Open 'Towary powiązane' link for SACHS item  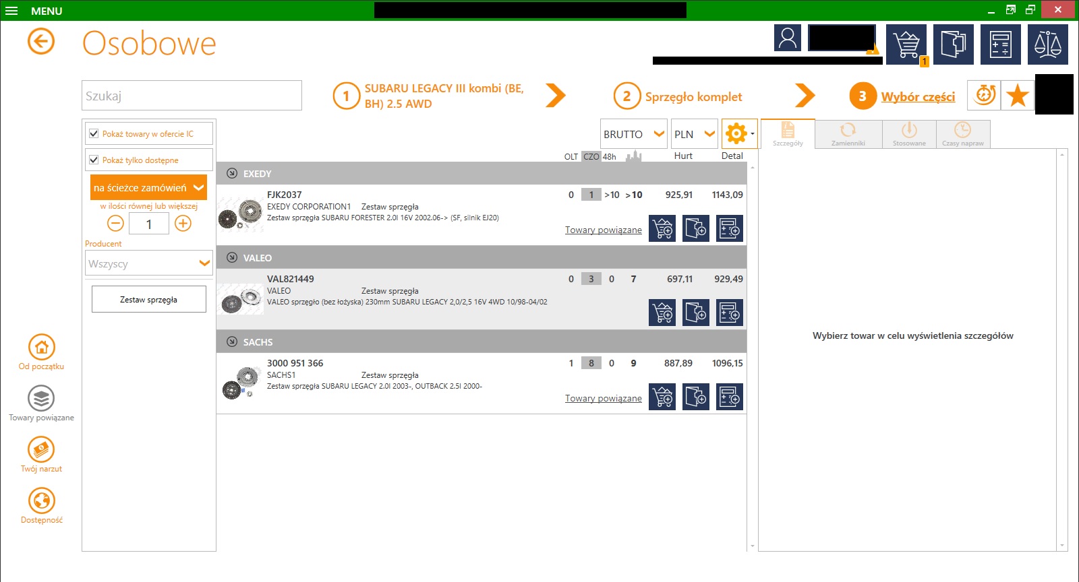(x=603, y=398)
